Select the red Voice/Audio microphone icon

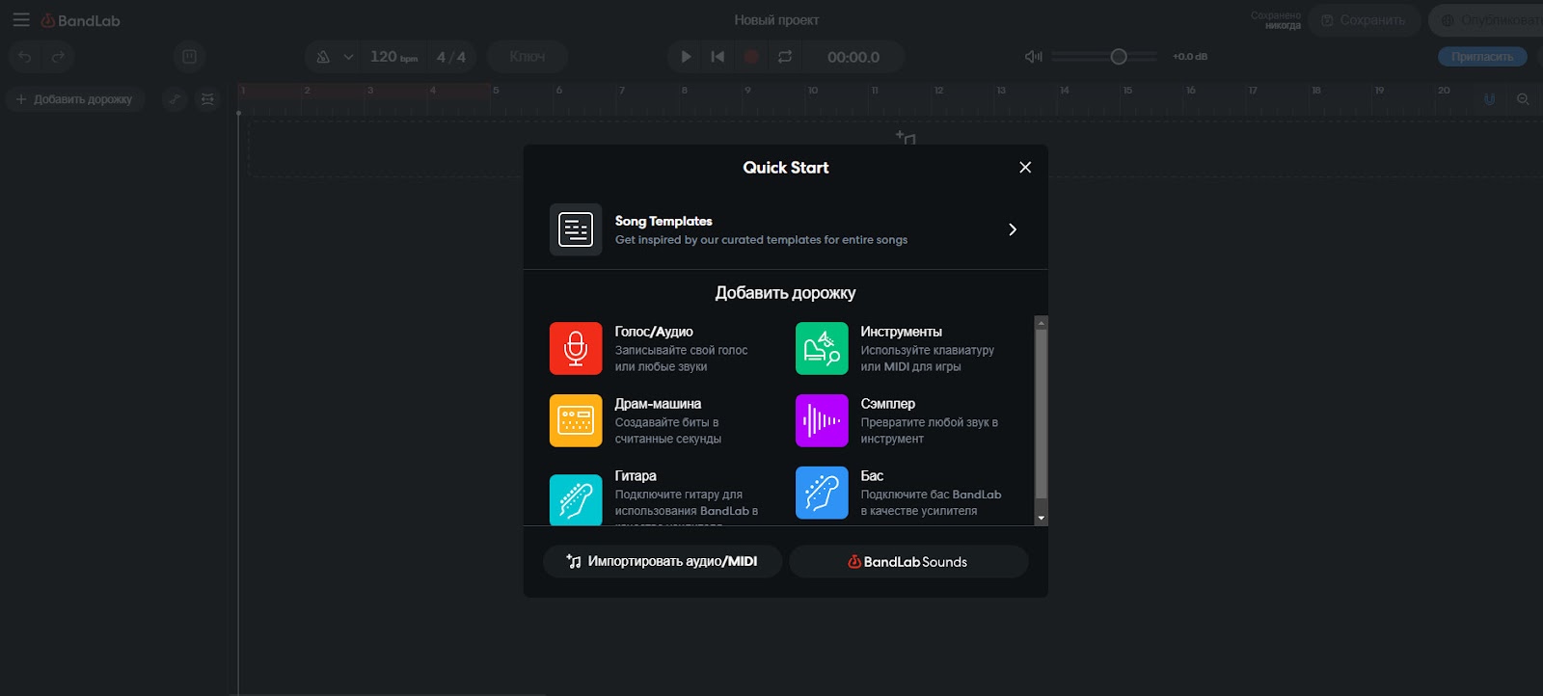(576, 348)
